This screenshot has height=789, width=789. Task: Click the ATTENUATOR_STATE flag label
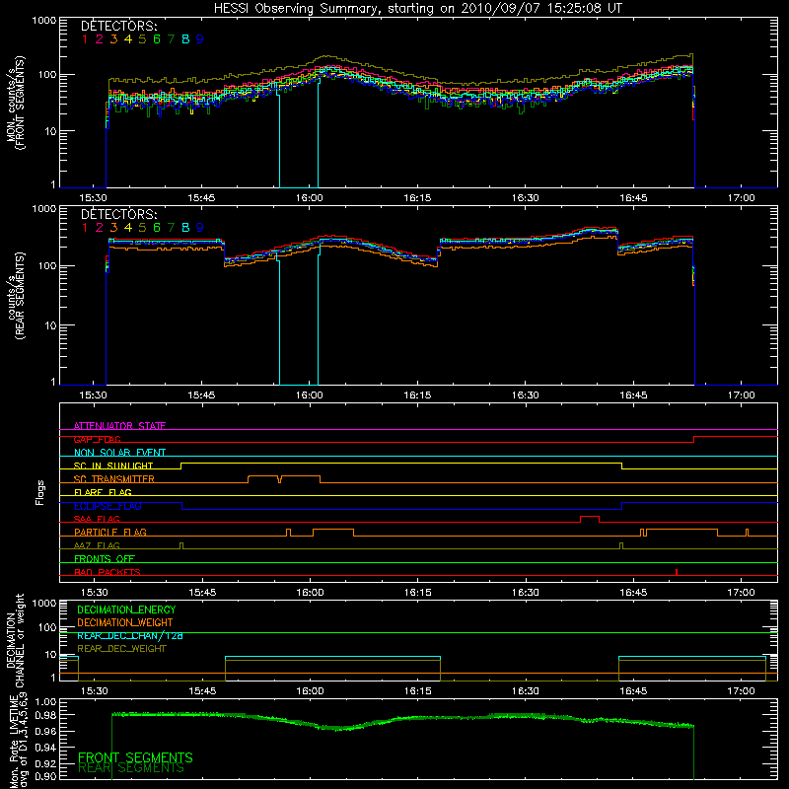[x=119, y=426]
